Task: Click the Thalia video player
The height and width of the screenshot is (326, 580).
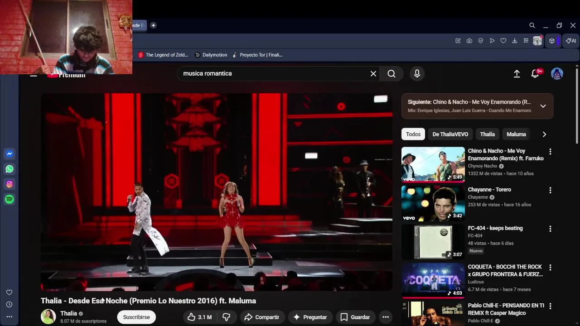Action: click(x=217, y=192)
